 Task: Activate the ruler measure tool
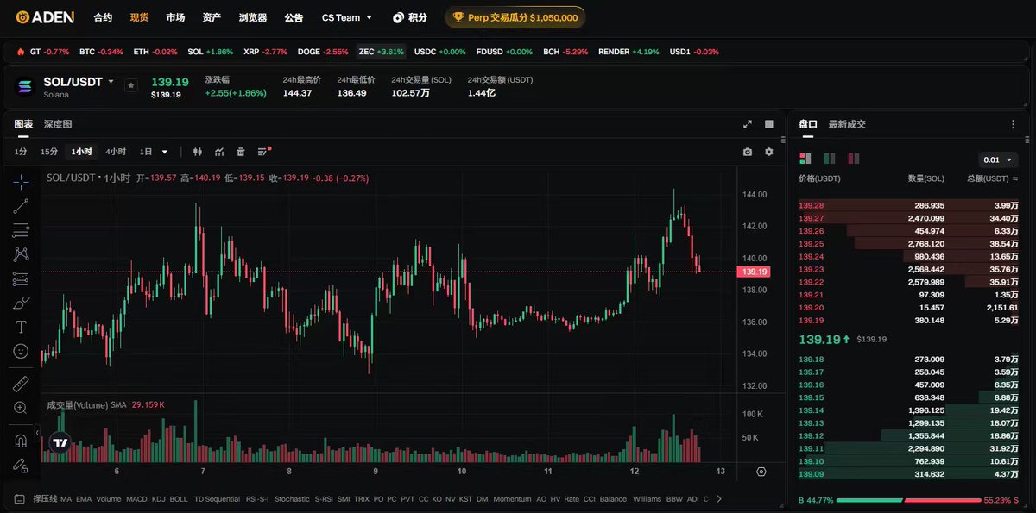22,384
